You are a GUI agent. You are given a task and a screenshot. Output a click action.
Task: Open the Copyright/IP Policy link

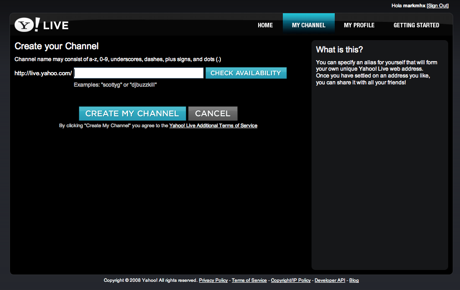(x=291, y=280)
